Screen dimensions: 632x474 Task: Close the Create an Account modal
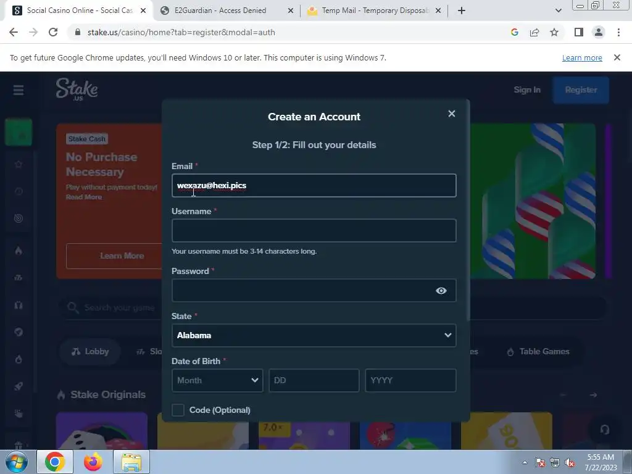(x=451, y=114)
